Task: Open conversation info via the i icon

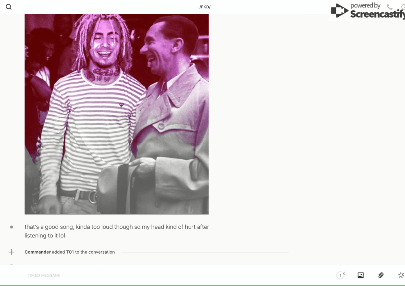Action: [x=403, y=7]
